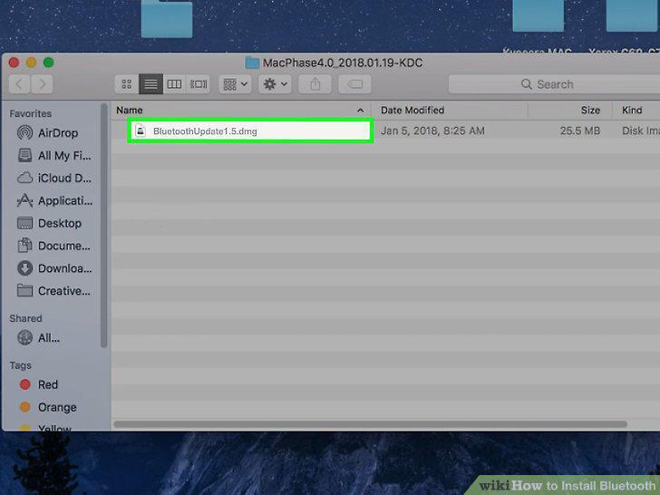The image size is (660, 495).
Task: Open Downloads in the sidebar
Action: pos(54,268)
